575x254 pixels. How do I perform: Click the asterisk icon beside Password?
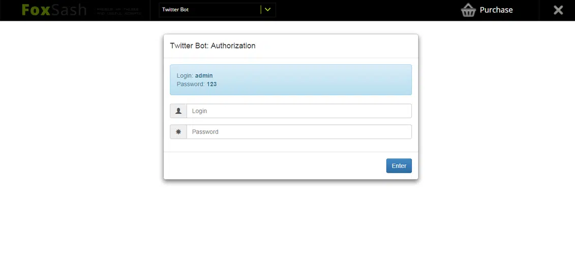178,132
